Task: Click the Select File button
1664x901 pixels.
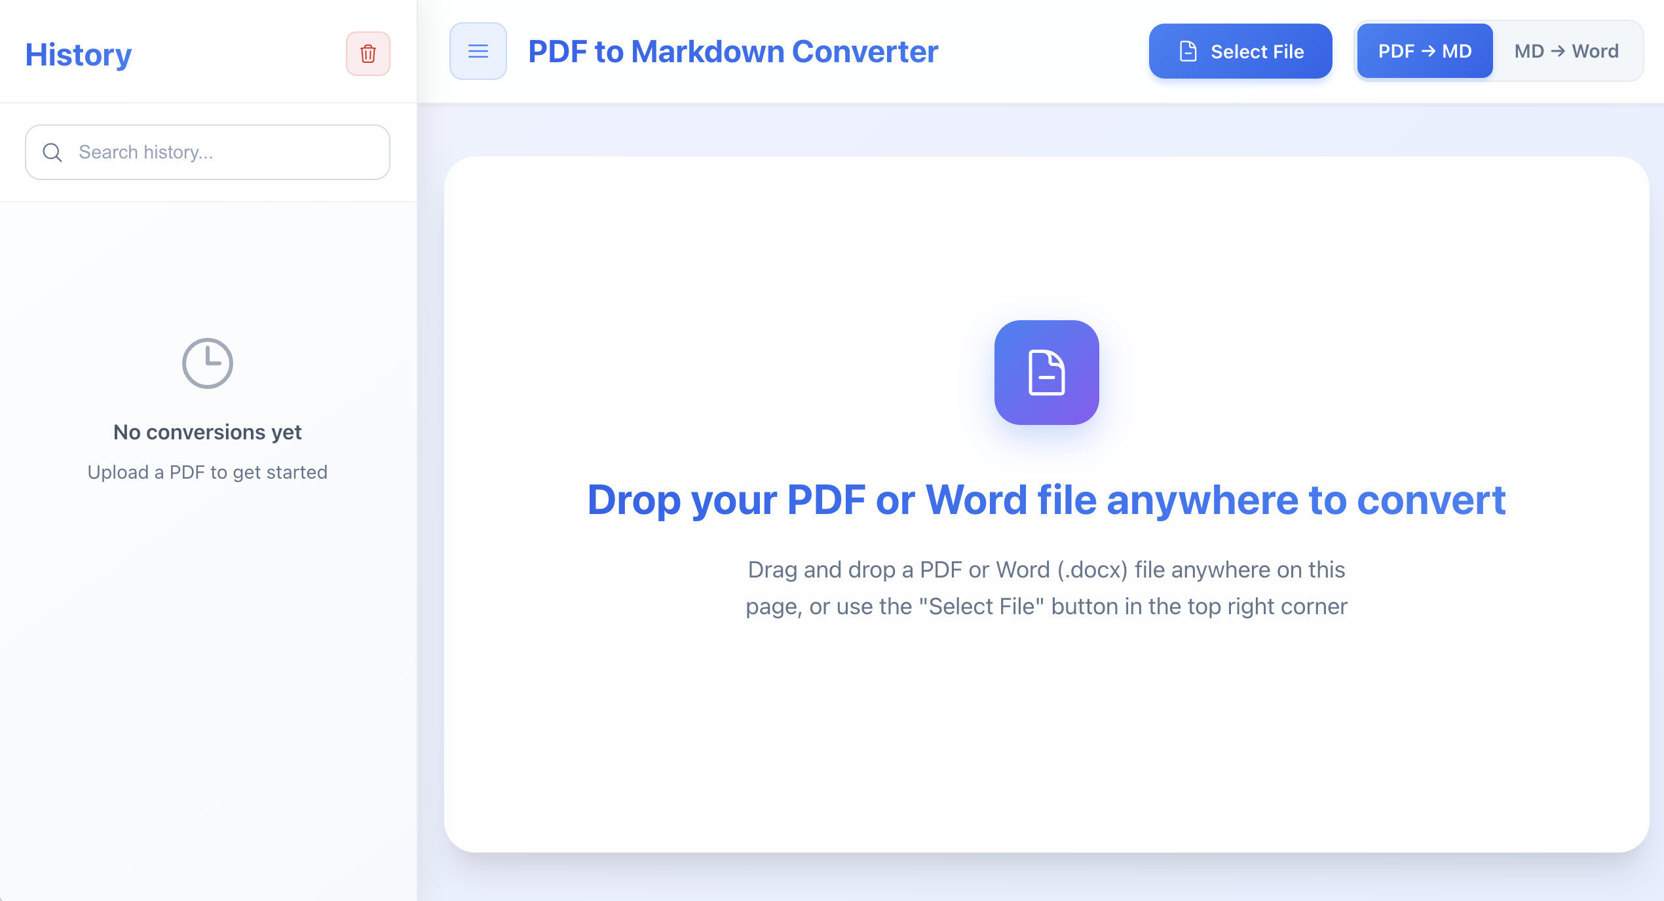Action: click(x=1241, y=51)
